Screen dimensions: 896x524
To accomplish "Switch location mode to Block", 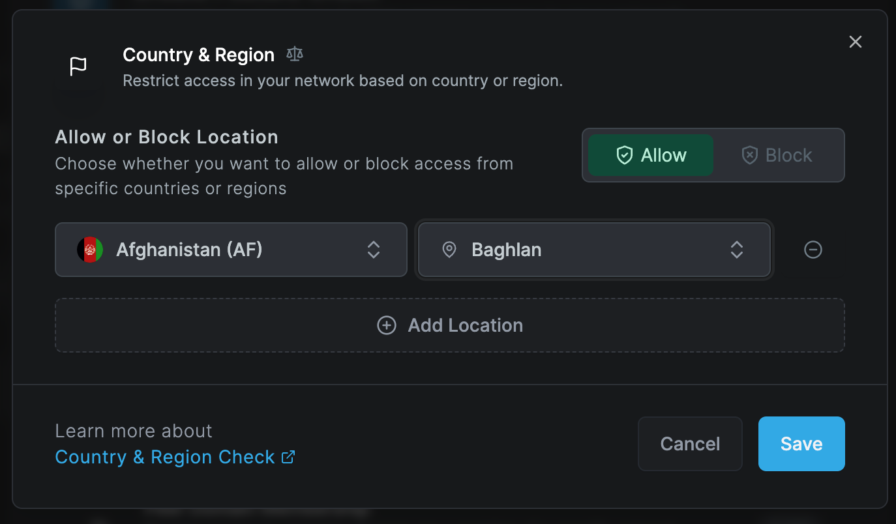I will click(x=777, y=155).
